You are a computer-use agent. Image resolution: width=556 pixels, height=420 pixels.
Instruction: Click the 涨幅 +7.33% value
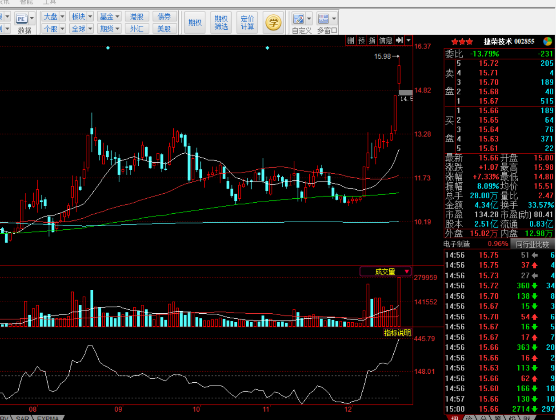click(486, 176)
